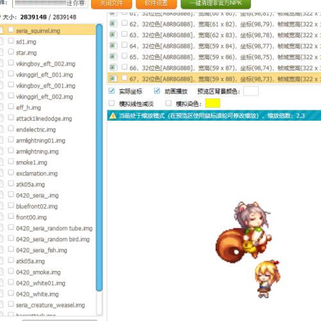Click the image icon of frame 66

113,67
